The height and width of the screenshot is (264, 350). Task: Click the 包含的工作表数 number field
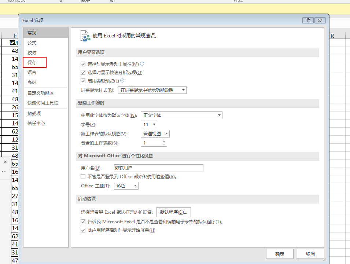[x=151, y=143]
